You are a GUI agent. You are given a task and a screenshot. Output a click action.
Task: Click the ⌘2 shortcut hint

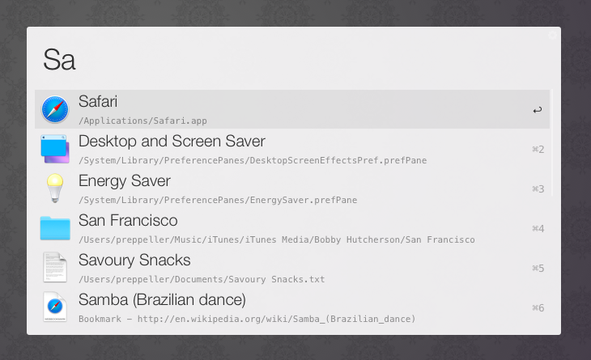coord(538,150)
